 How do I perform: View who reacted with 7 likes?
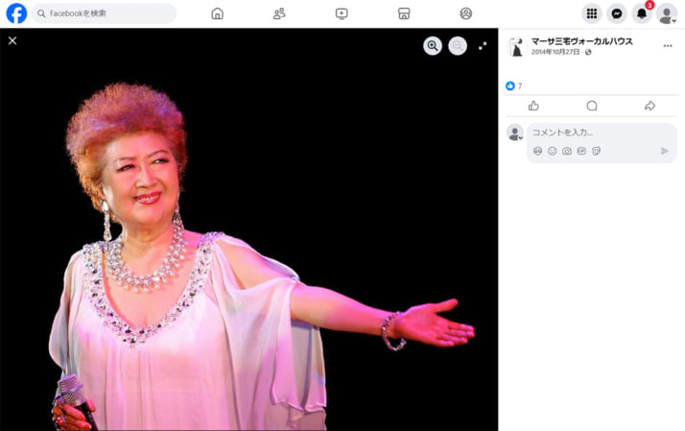click(x=519, y=86)
